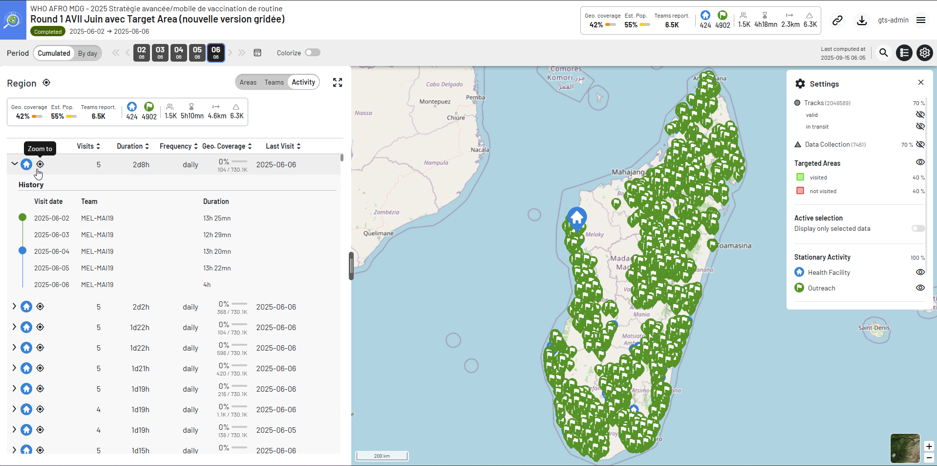Open the calendar date picker icon

(257, 53)
